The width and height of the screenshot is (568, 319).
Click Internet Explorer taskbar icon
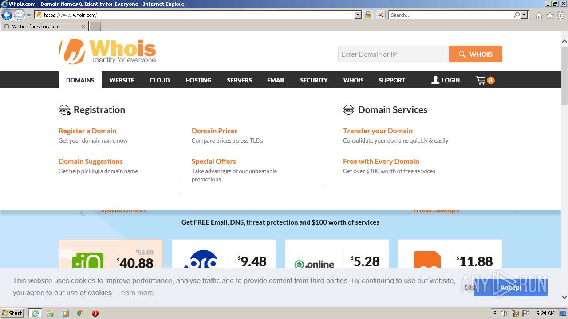point(35,313)
